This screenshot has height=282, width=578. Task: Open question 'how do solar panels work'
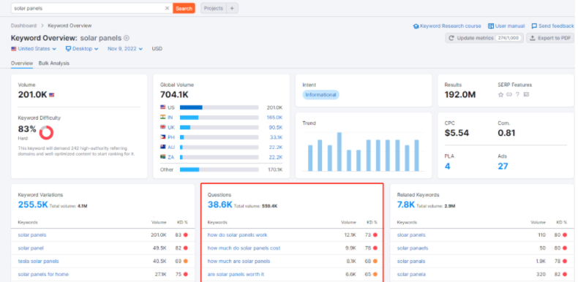click(237, 235)
